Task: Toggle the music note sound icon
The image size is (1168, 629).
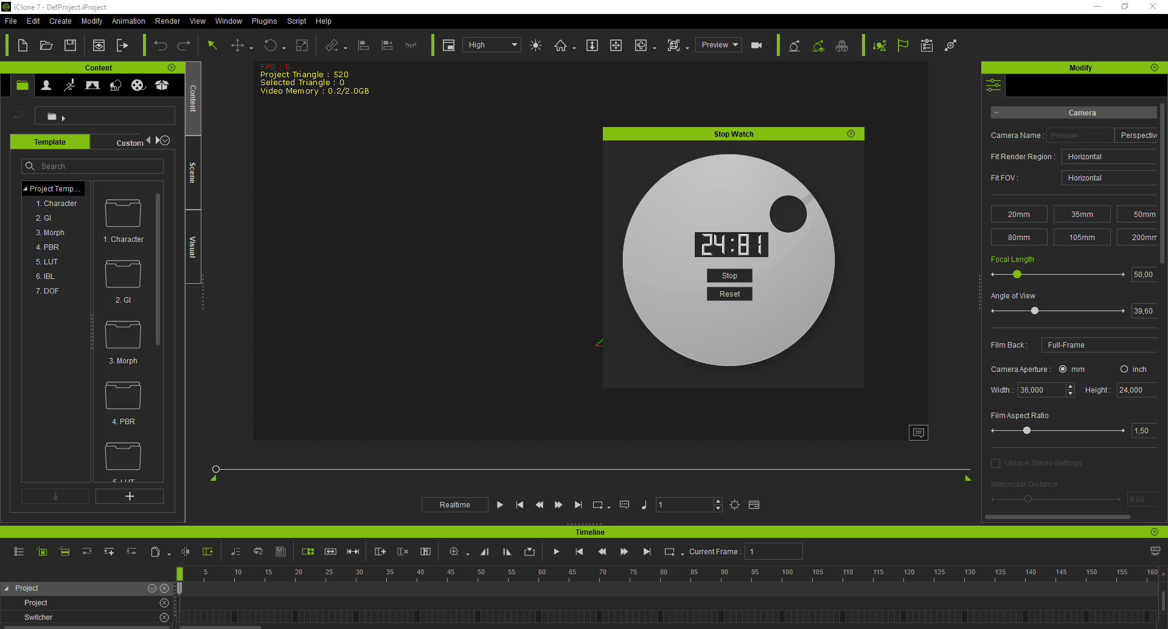Action: pos(644,505)
